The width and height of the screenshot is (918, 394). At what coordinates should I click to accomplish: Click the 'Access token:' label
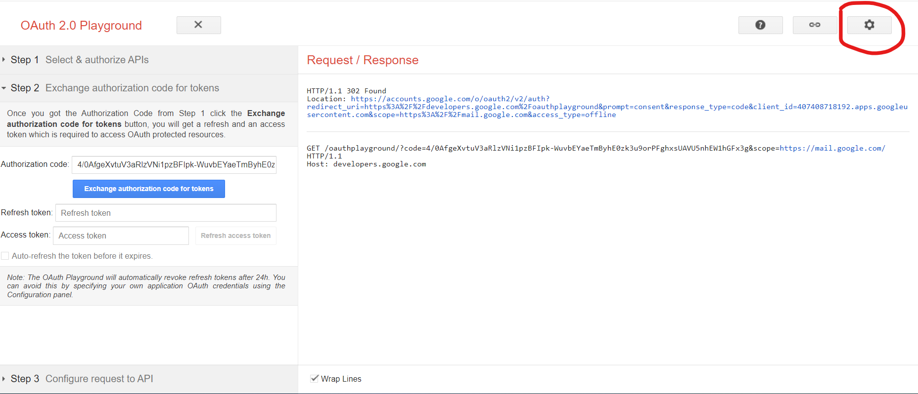click(x=26, y=235)
